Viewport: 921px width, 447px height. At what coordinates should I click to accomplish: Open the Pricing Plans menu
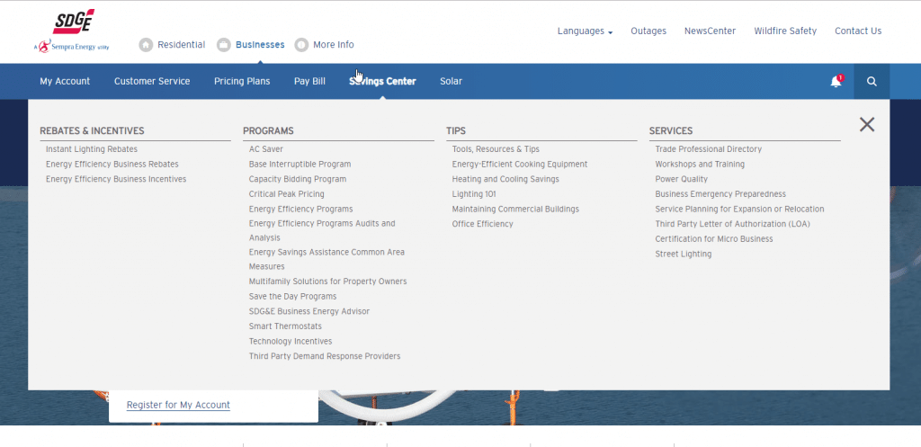(242, 81)
